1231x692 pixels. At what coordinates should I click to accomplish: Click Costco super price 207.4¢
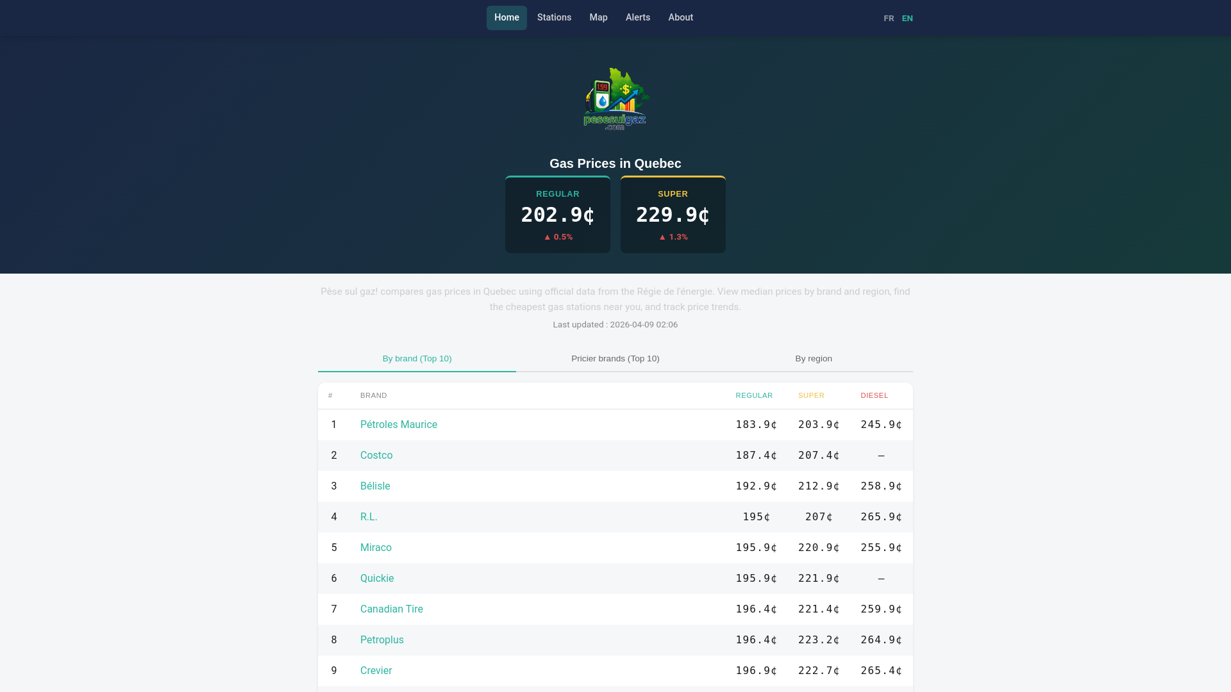tap(819, 456)
